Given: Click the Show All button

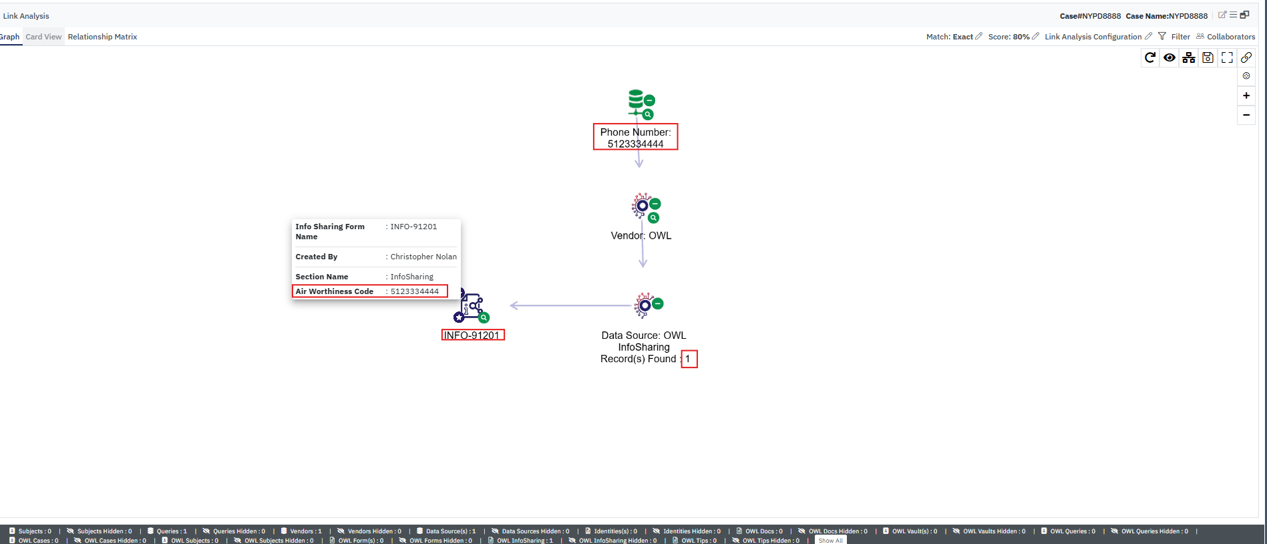Looking at the screenshot, I should [x=830, y=540].
